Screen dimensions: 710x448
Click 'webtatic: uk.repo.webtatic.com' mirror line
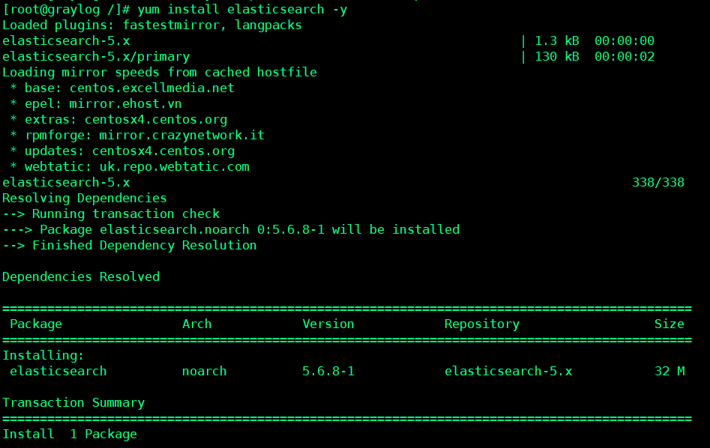coord(136,166)
